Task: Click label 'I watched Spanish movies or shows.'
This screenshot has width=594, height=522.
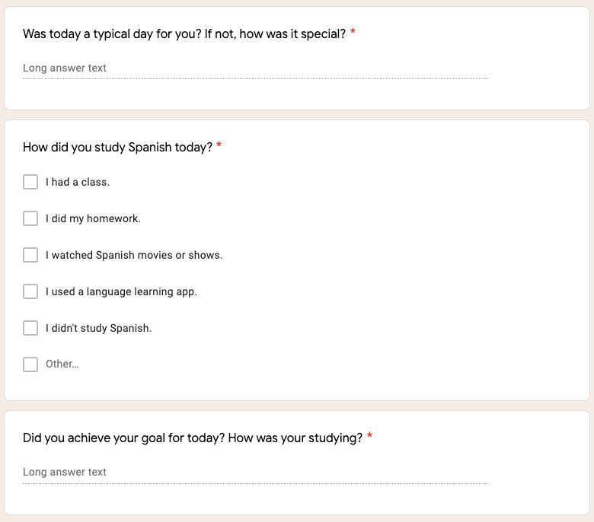Action: pos(134,255)
